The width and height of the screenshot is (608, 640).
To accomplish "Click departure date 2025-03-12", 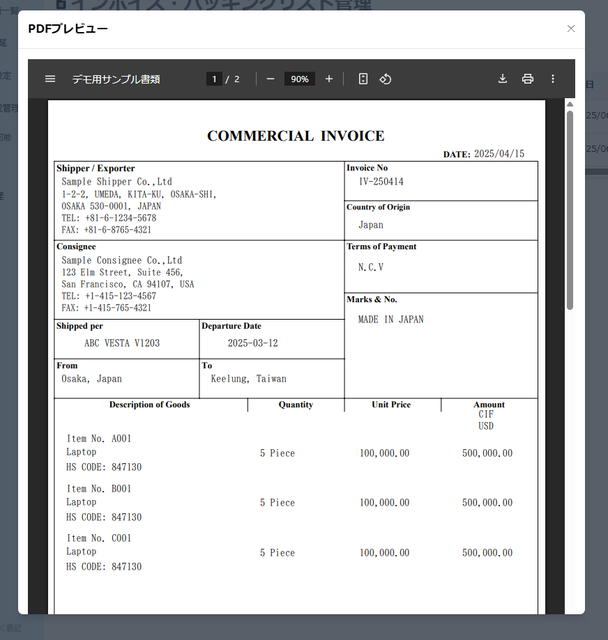I will tap(252, 343).
